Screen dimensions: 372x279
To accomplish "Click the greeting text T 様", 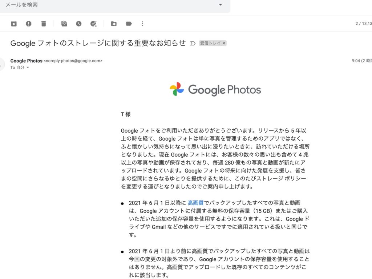I will 126,114.
